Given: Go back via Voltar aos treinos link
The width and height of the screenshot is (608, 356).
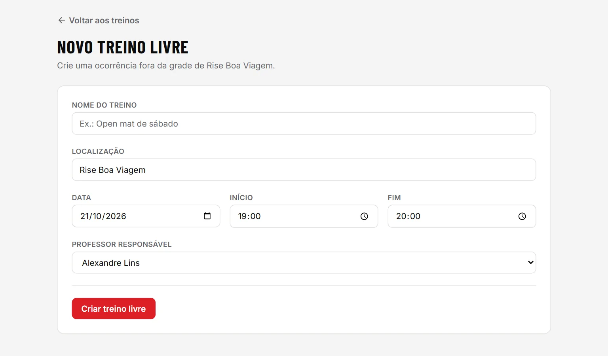Looking at the screenshot, I should 98,20.
